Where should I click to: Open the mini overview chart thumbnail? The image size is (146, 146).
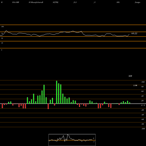72,140
